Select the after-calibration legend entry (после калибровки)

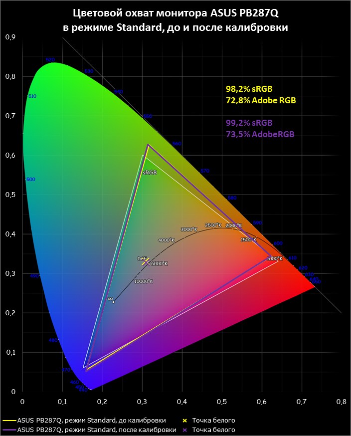click(x=97, y=430)
